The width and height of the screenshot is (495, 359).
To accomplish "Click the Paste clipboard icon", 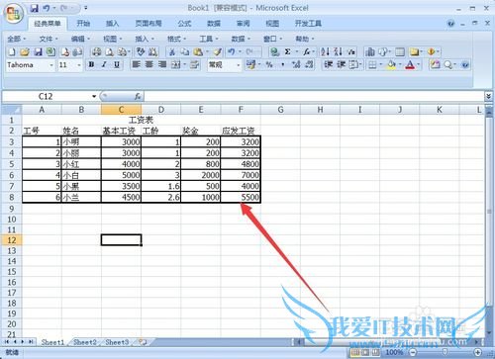I will point(198,51).
